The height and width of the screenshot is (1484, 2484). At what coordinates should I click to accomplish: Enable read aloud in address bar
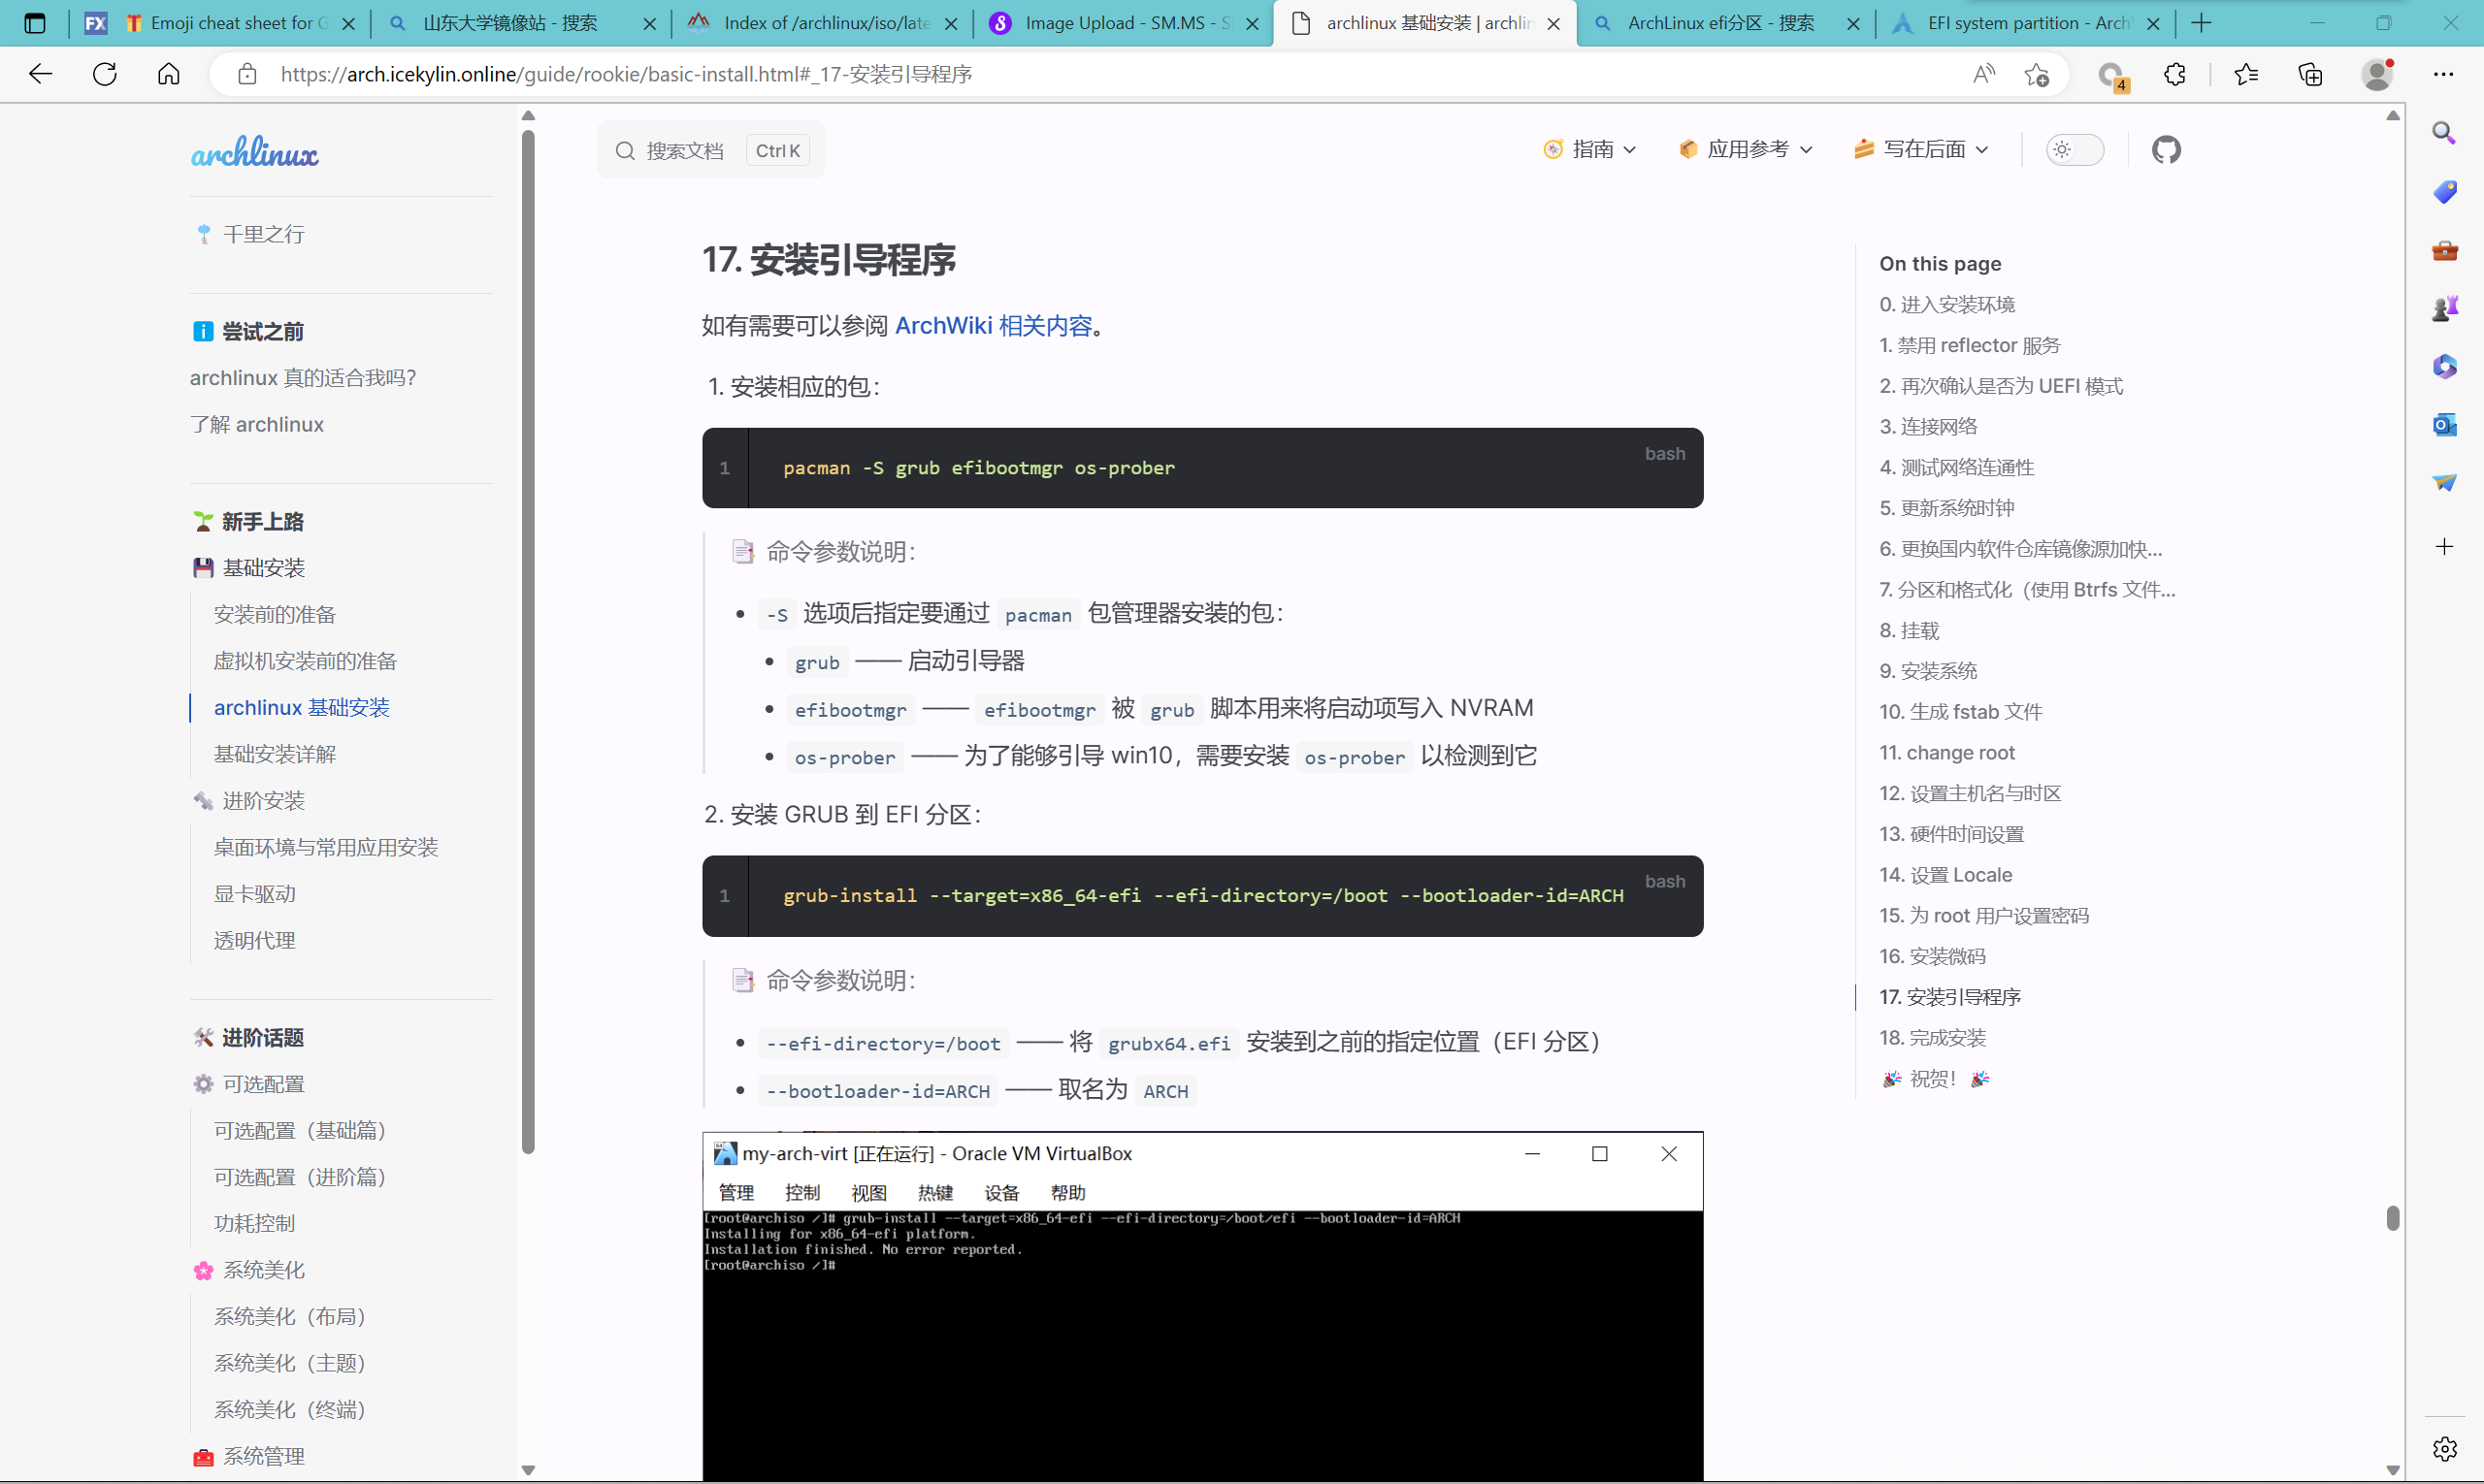tap(1982, 73)
